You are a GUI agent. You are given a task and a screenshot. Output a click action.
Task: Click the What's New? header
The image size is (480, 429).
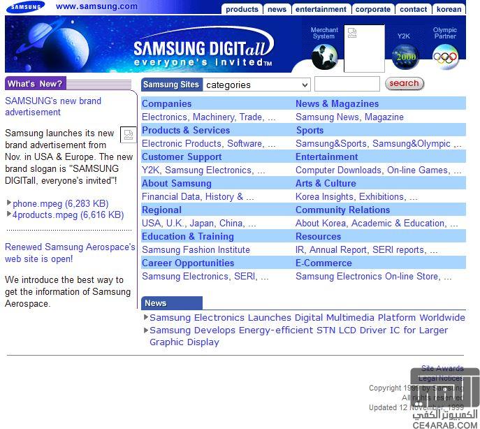(x=36, y=83)
